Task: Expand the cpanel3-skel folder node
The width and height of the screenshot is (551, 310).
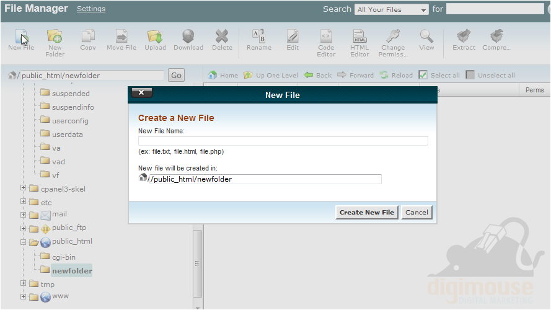Action: (23, 188)
